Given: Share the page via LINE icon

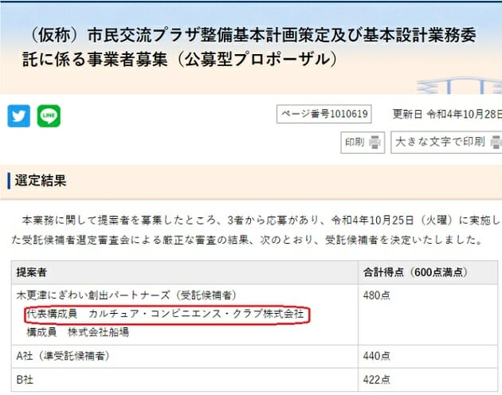Looking at the screenshot, I should 49,116.
